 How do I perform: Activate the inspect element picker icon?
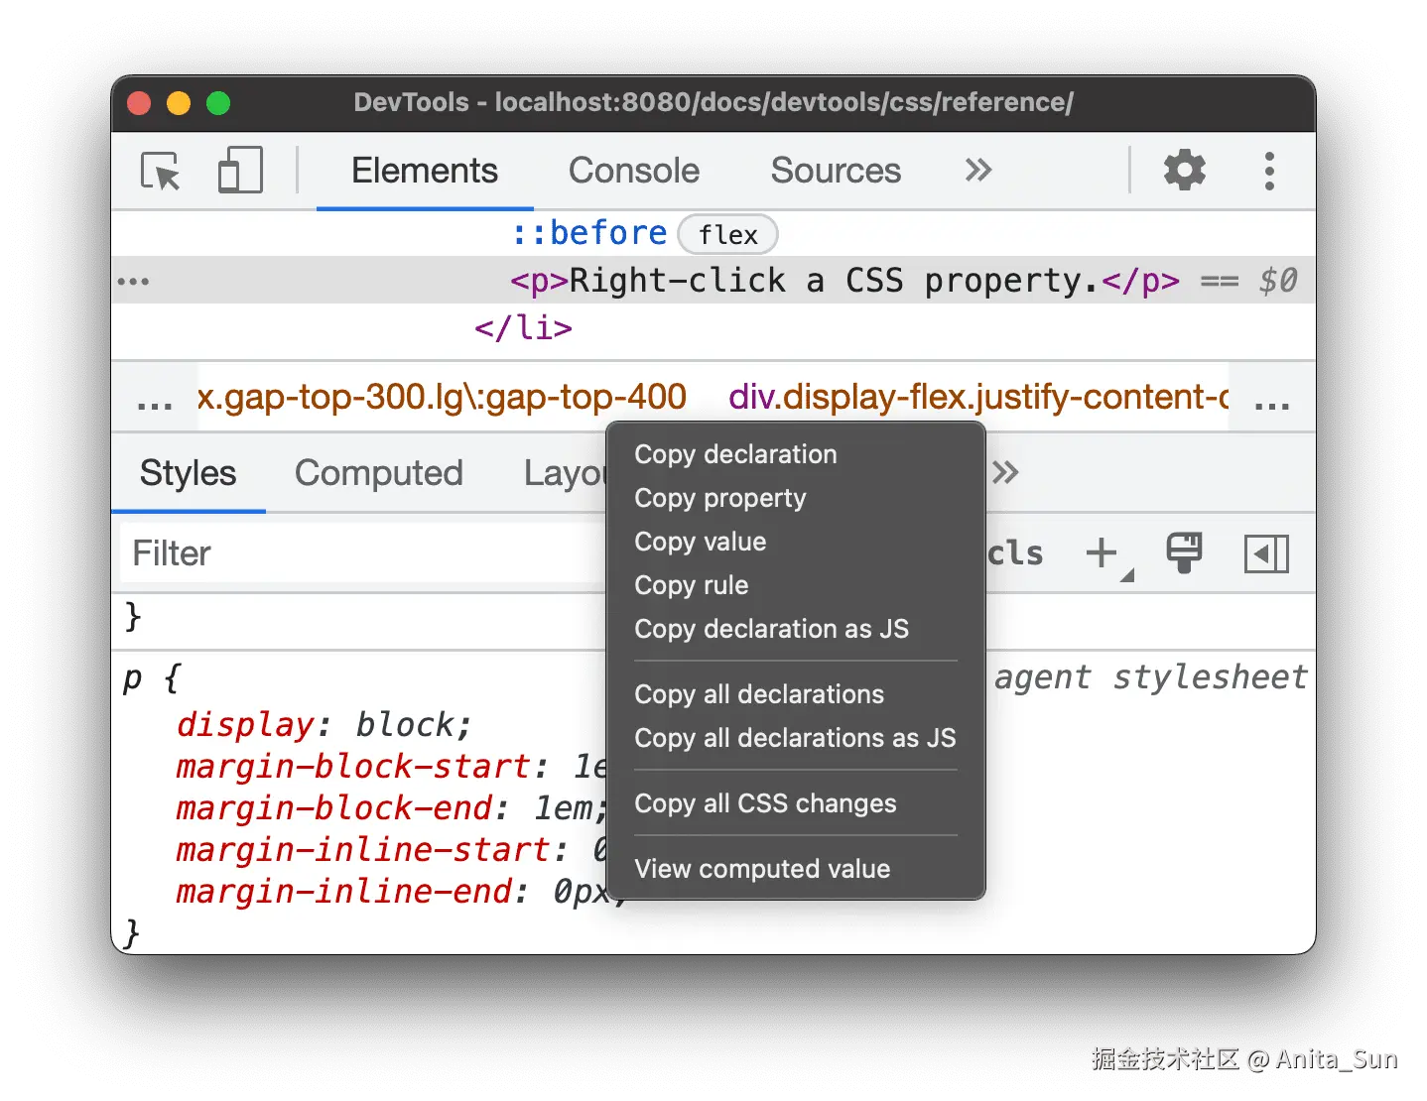tap(160, 171)
